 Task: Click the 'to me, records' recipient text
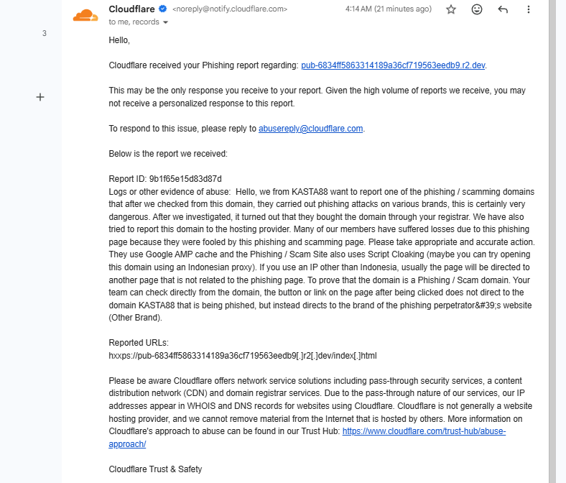pyautogui.click(x=134, y=22)
